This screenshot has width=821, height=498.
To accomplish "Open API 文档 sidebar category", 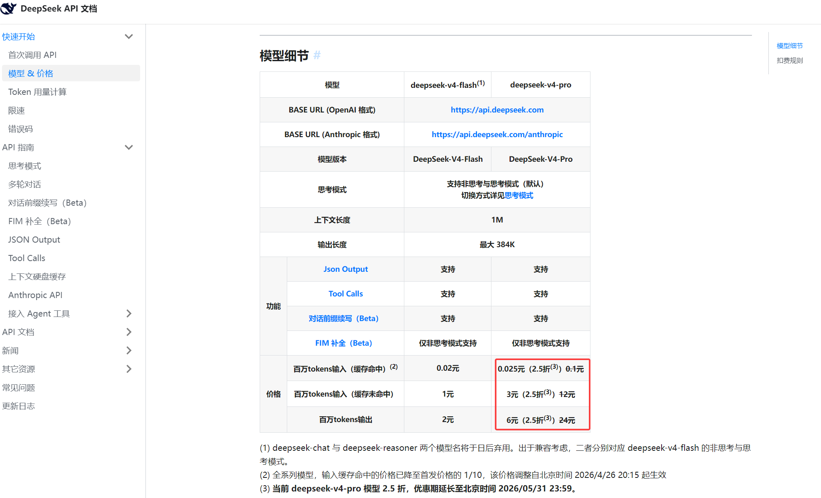I will 18,332.
